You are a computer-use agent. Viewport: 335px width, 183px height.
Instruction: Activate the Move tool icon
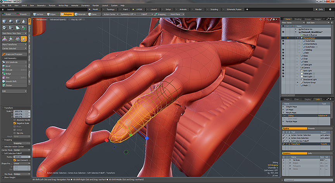pyautogui.click(x=11, y=39)
